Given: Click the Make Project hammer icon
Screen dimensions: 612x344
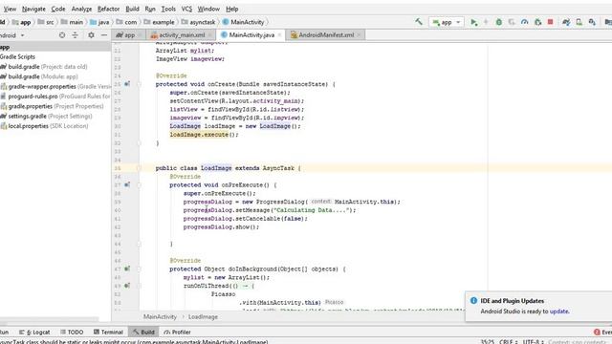Looking at the screenshot, I should click(x=419, y=22).
